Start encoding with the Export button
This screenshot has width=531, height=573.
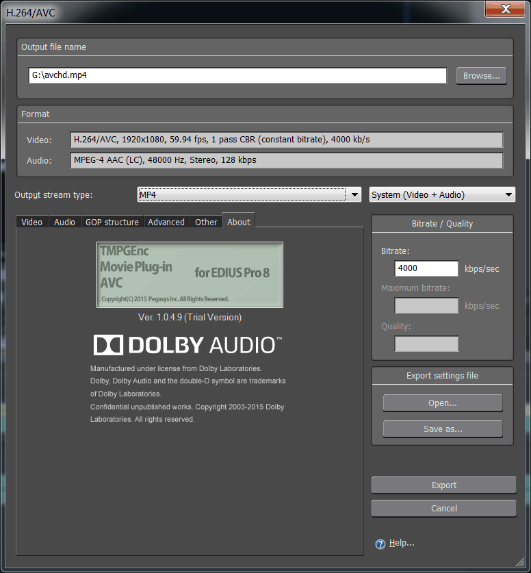pos(443,485)
